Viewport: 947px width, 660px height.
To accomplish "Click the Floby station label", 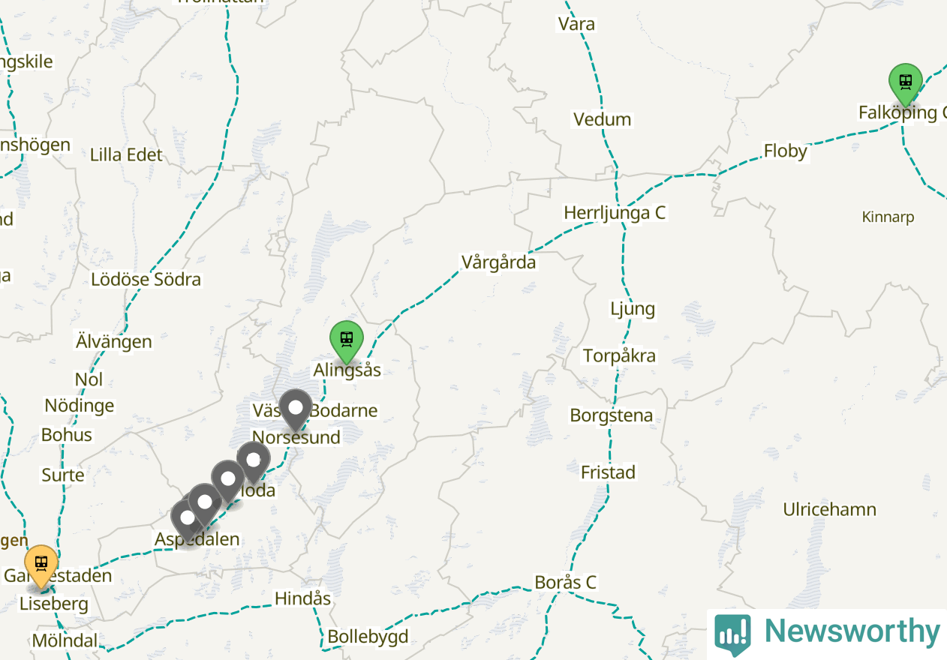I will [x=786, y=151].
